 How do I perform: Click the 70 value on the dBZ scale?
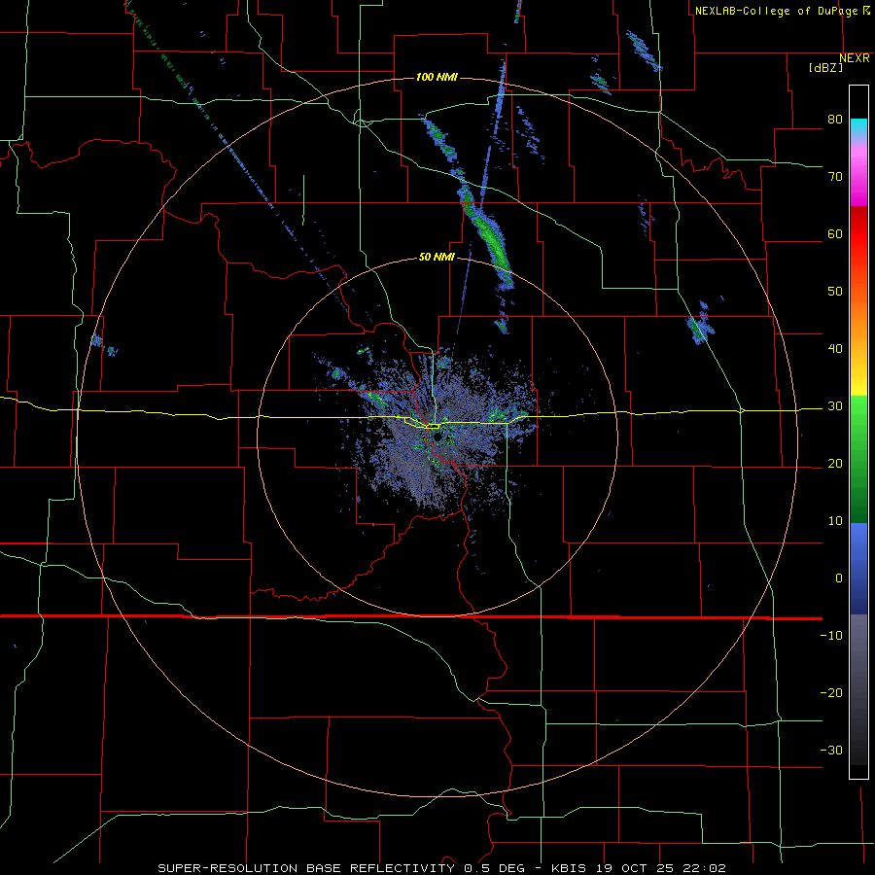[x=835, y=177]
